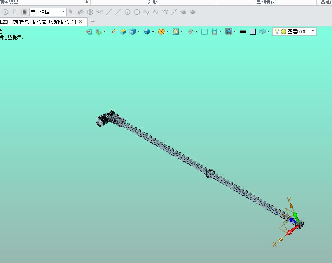Click the red X axis arrow of triad

click(292, 231)
